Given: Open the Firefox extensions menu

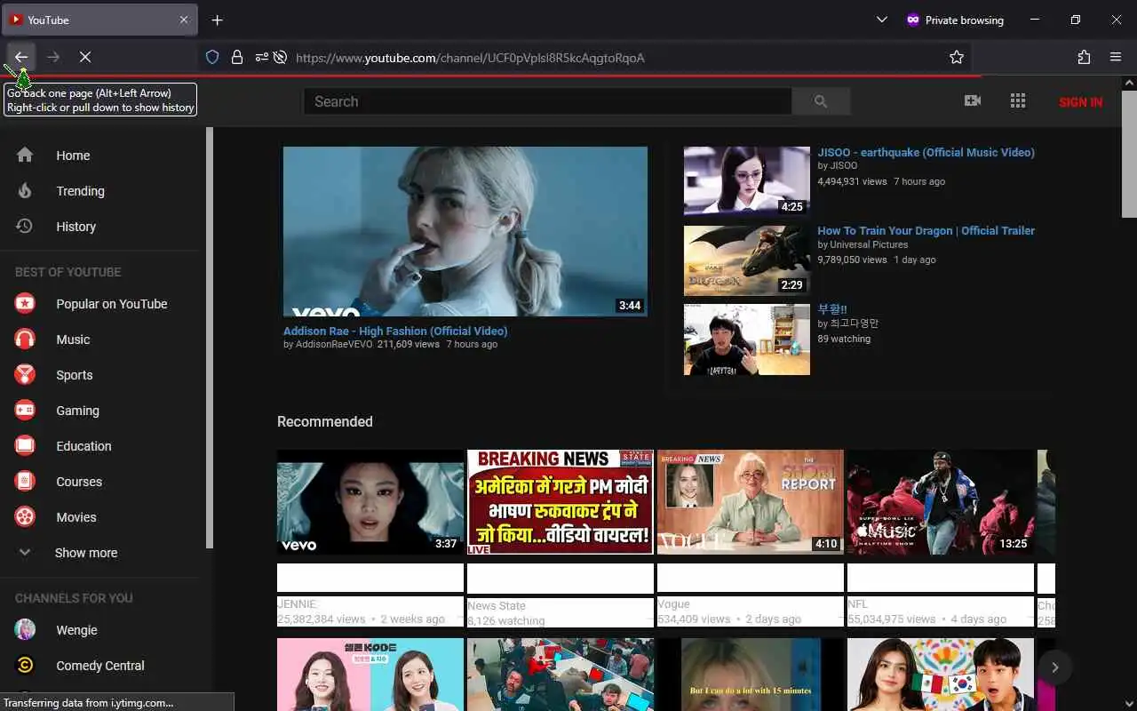Looking at the screenshot, I should (x=1084, y=57).
